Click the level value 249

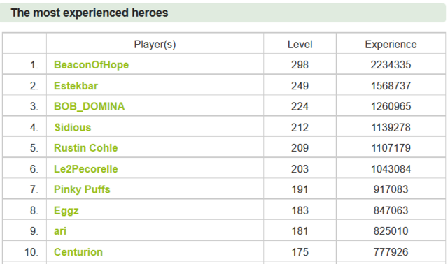(300, 86)
